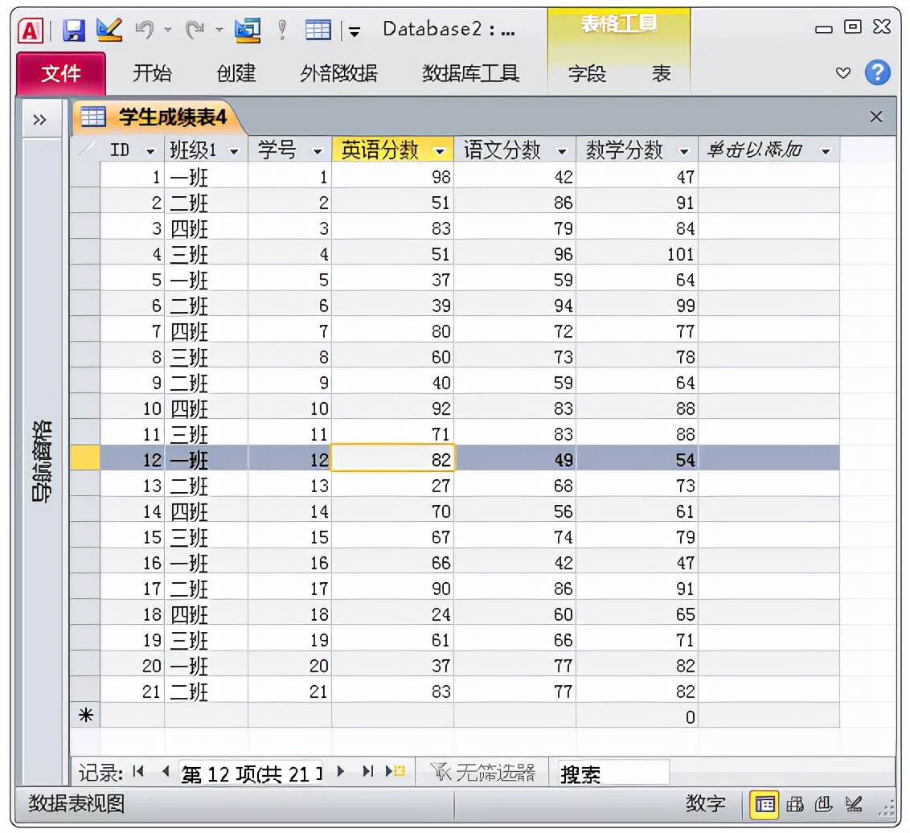Expand the navigation pane with the >> button
This screenshot has width=910, height=833.
coord(39,119)
